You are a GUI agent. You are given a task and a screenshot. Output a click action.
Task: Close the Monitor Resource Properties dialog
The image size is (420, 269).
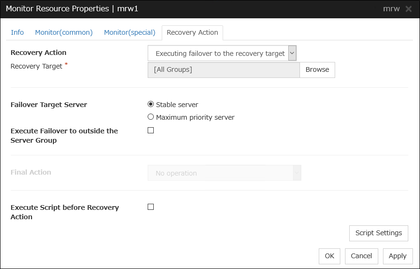tap(408, 9)
